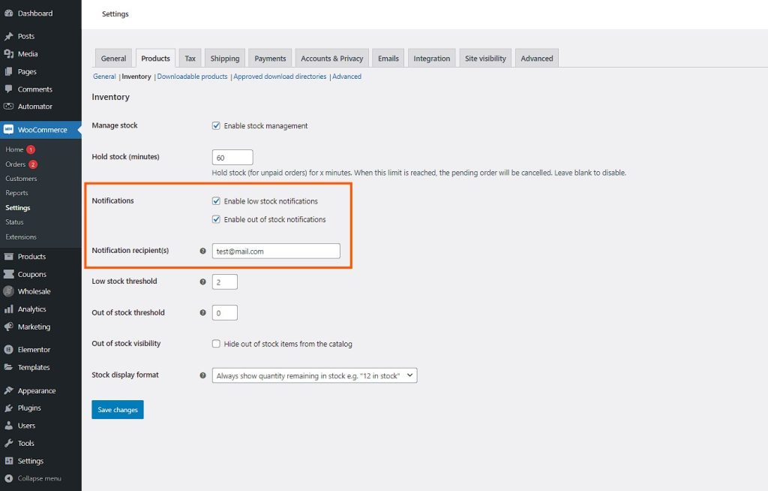This screenshot has height=491, width=768.
Task: Enable hiding out of stock items from catalog
Action: (x=216, y=343)
